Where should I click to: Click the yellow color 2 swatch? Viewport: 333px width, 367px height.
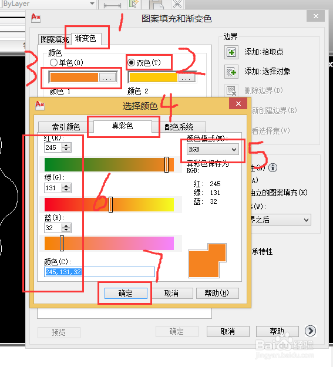(153, 78)
